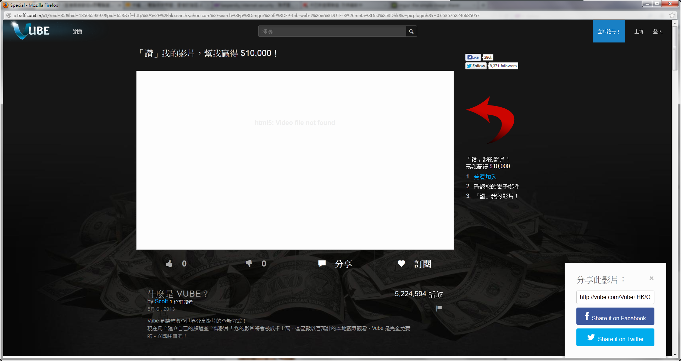Viewport: 681px width, 361px height.
Task: Click the Twitter Follow button
Action: (476, 66)
